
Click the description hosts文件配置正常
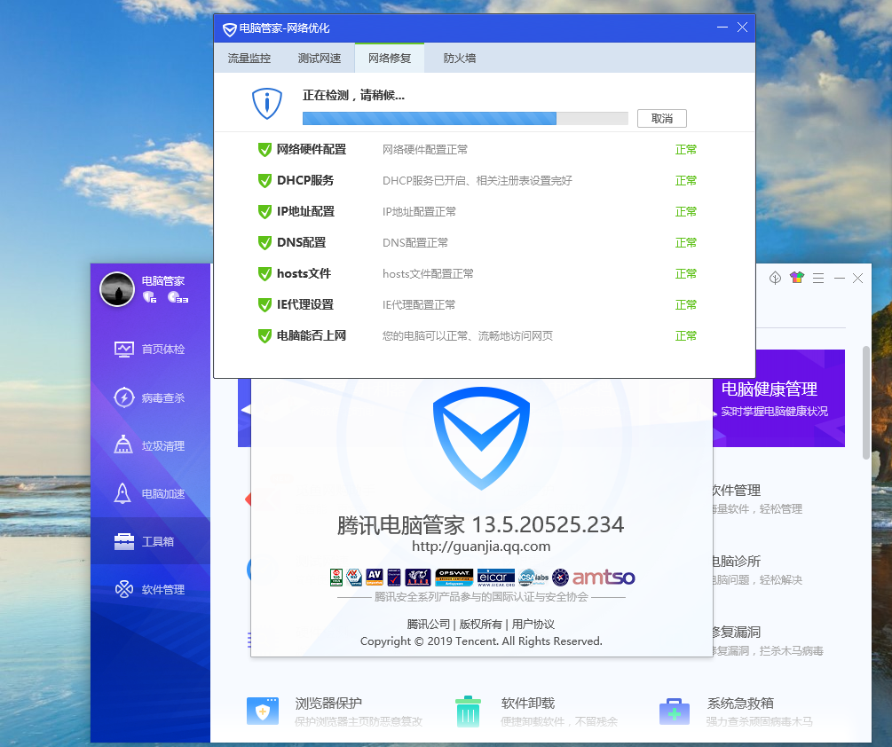(428, 274)
